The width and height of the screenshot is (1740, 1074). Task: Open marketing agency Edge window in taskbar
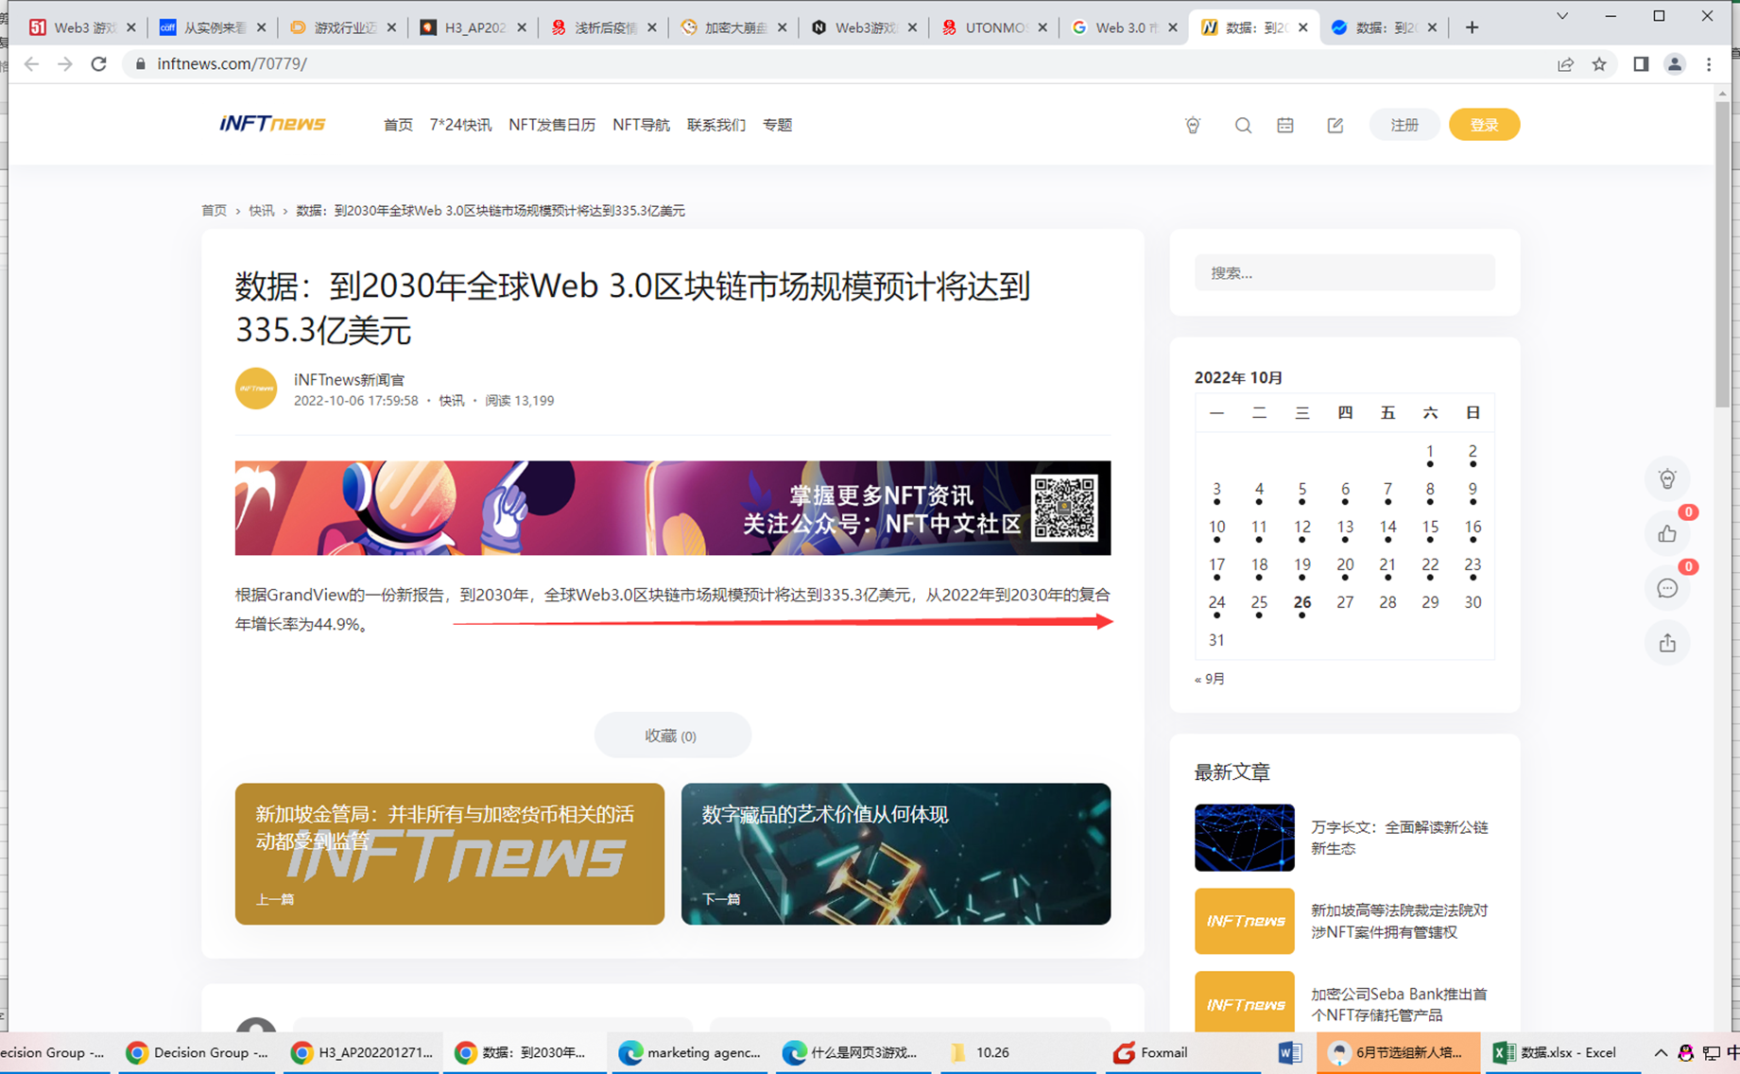(690, 1052)
